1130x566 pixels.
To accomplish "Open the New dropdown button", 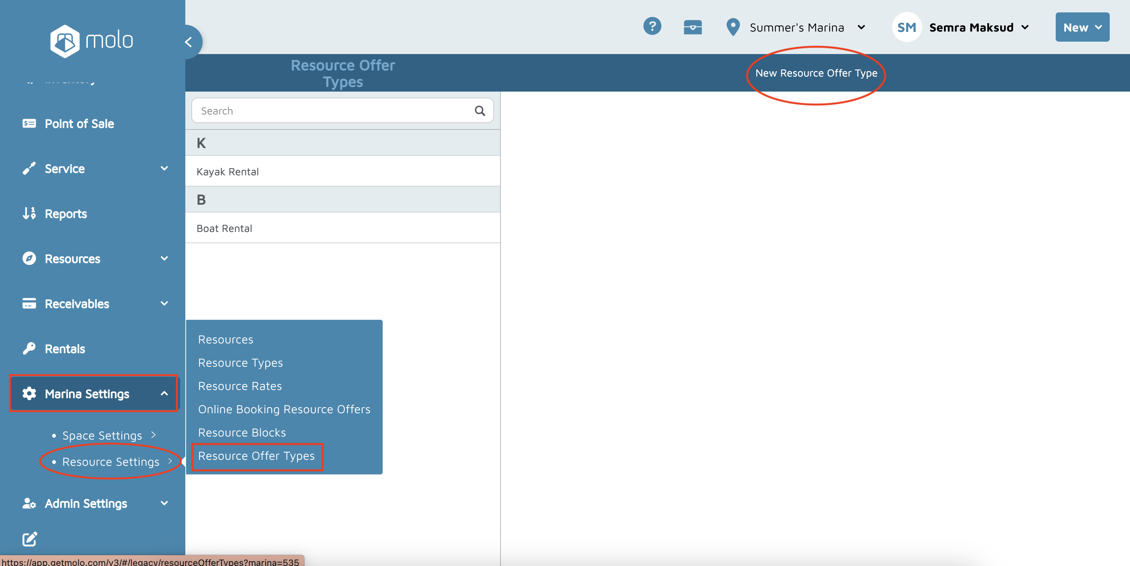I will pyautogui.click(x=1082, y=27).
